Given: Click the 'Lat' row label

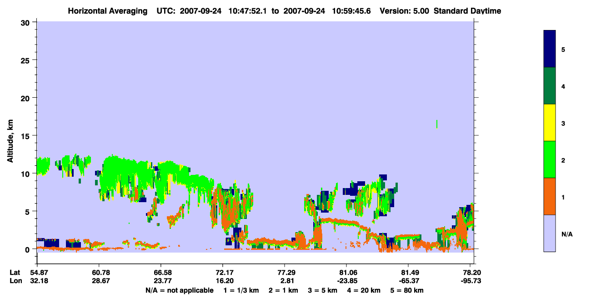Looking at the screenshot, I should tap(15, 273).
